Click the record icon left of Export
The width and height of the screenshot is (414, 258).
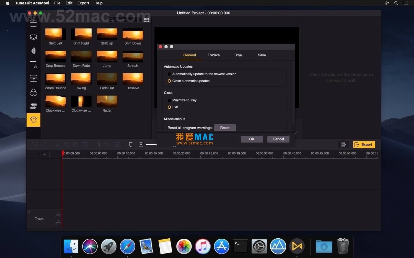click(x=343, y=144)
